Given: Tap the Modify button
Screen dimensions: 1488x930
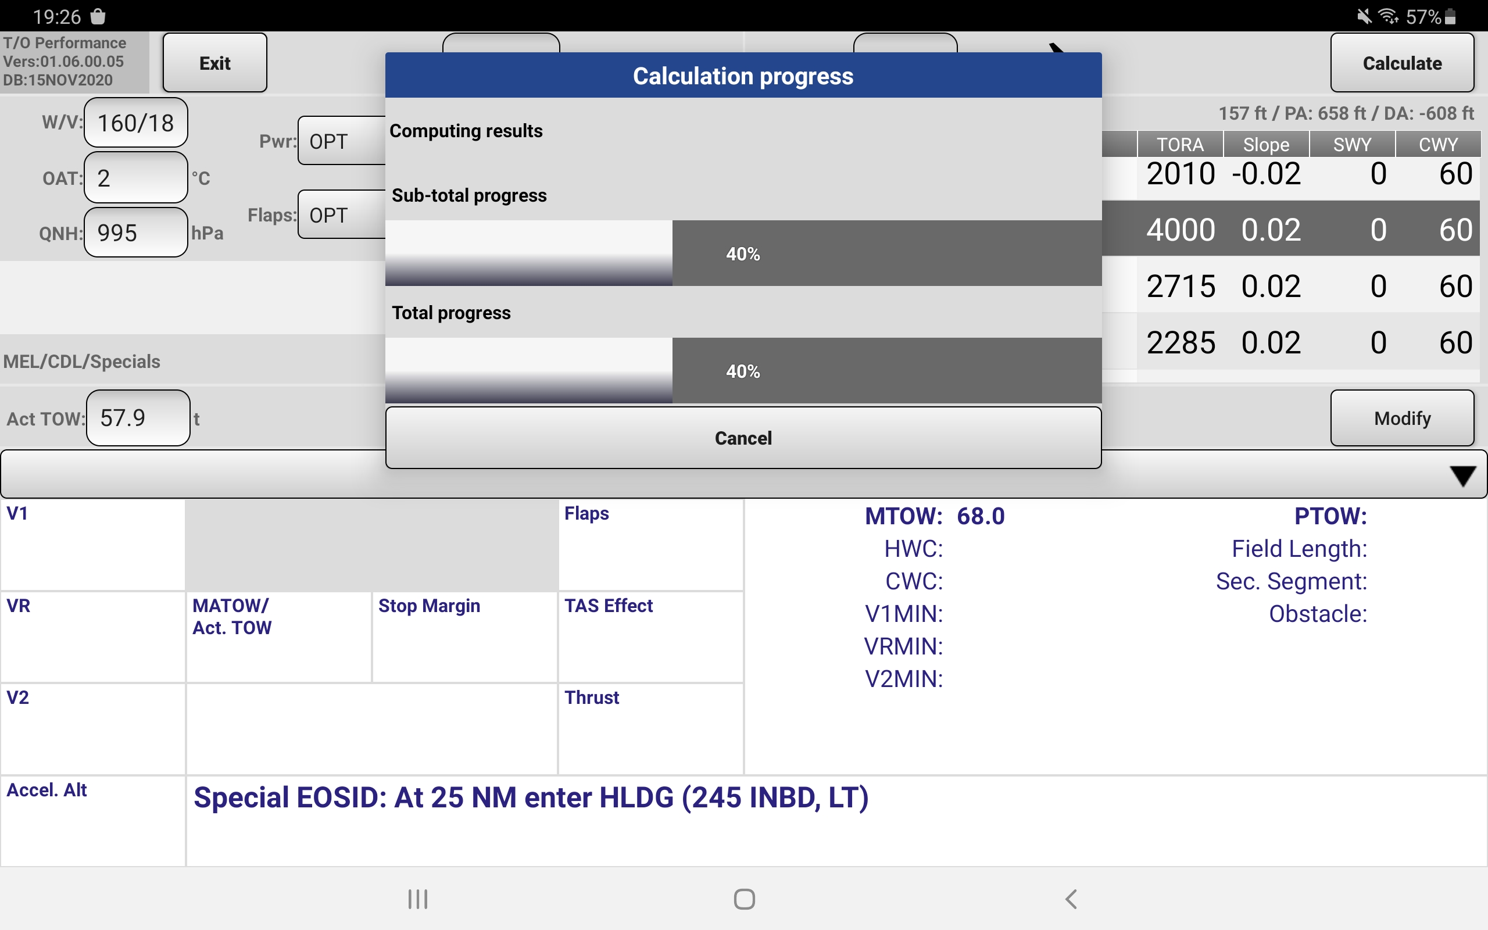Looking at the screenshot, I should point(1402,419).
